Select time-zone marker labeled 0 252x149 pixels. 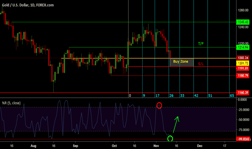click(130, 96)
